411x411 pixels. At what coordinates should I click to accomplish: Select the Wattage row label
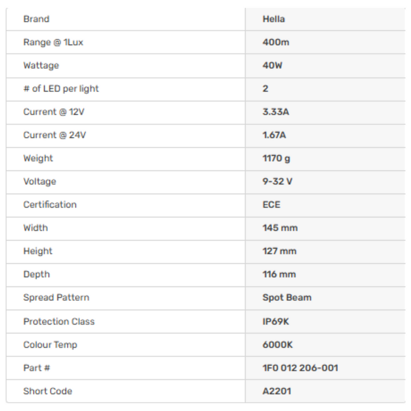coord(41,66)
